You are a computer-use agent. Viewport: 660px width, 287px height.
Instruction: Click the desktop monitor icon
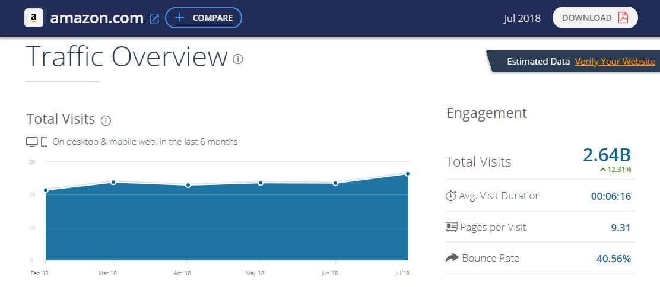pyautogui.click(x=33, y=142)
